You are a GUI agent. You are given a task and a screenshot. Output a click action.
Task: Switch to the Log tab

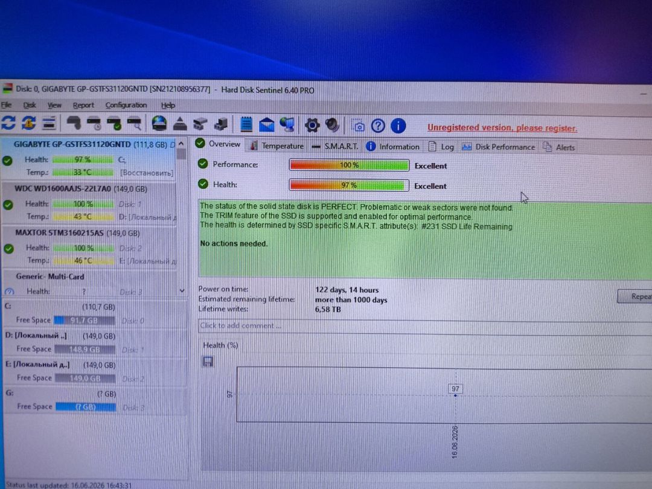pos(441,147)
